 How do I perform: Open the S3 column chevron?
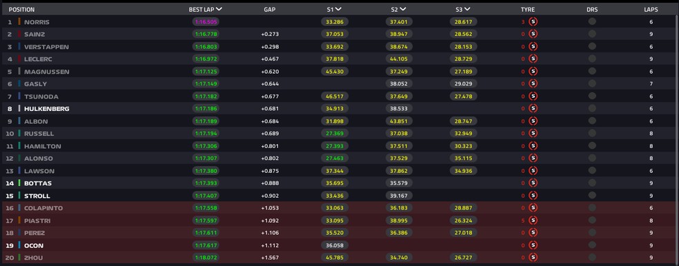(x=468, y=9)
